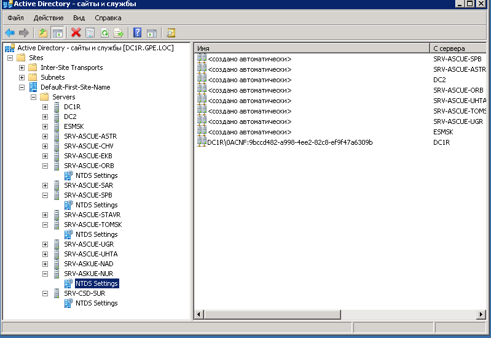Click the Refresh toolbar icon
Image resolution: width=491 pixels, height=338 pixels.
[x=104, y=33]
